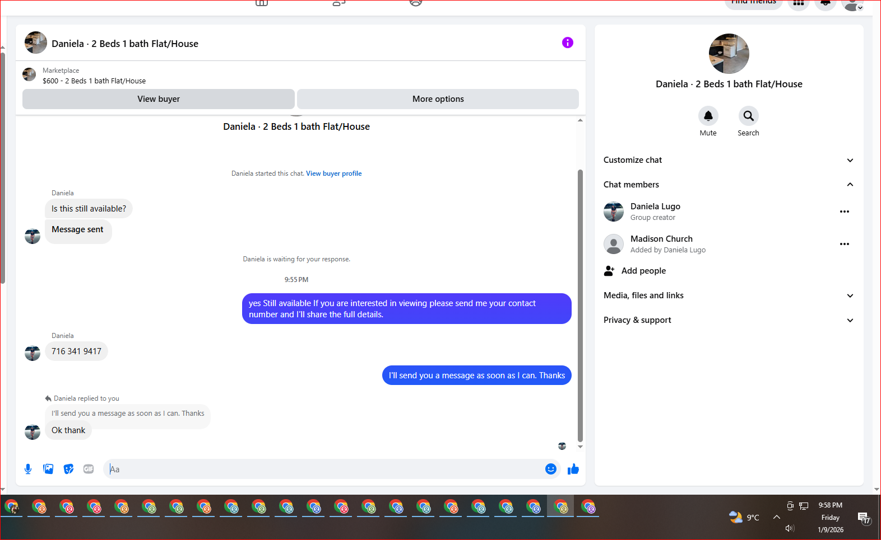
Task: Expand the Customize chat section
Action: [729, 160]
